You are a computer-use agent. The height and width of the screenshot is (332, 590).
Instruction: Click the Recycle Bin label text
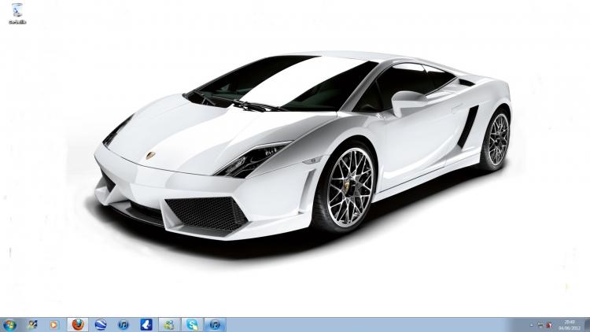tap(17, 22)
